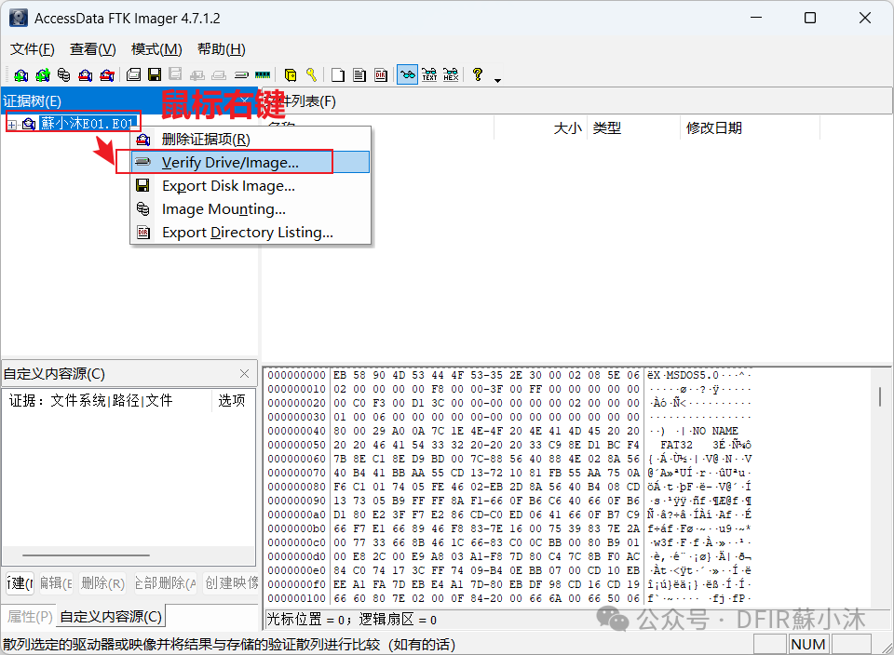This screenshot has width=894, height=655.
Task: Click the 证据树(E) panel title
Action: [x=32, y=101]
